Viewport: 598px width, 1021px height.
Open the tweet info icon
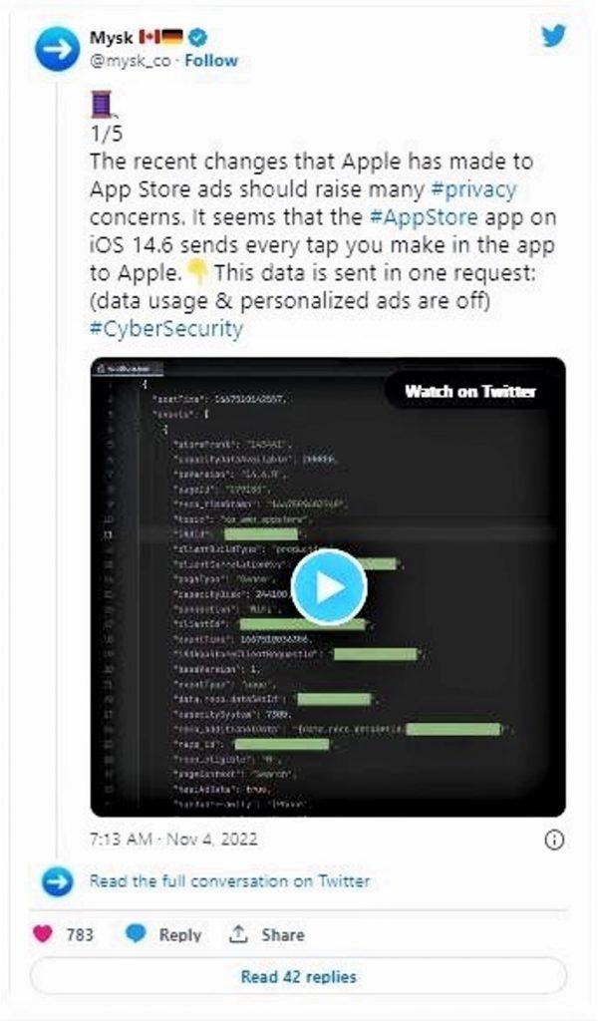tap(554, 840)
